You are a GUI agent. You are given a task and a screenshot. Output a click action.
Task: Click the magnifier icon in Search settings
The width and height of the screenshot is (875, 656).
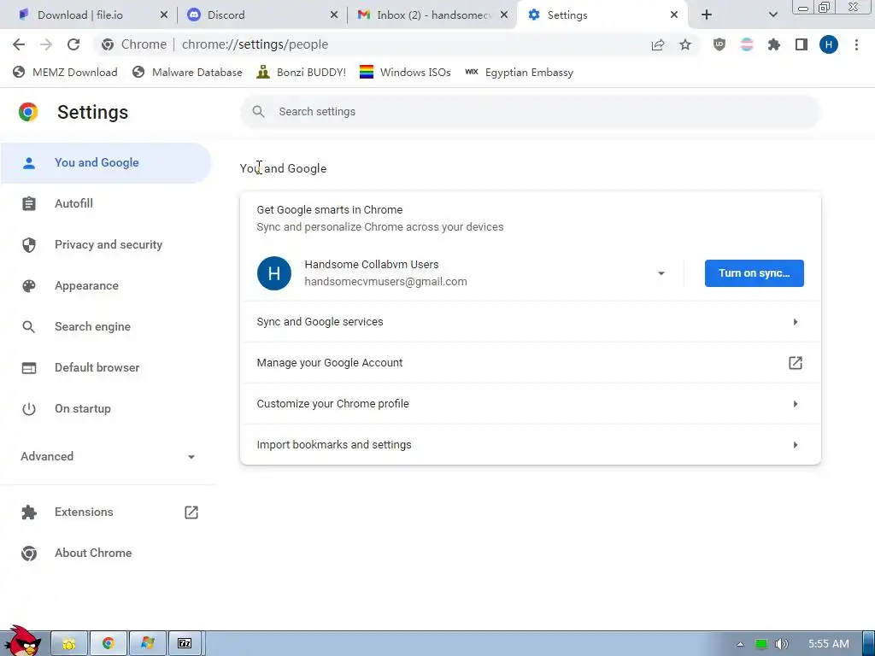click(x=258, y=112)
